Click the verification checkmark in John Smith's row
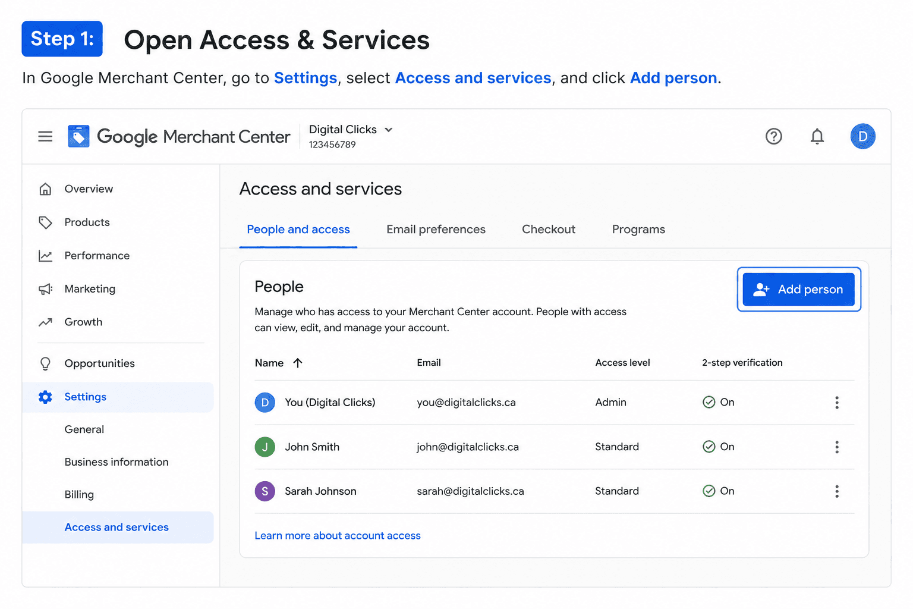This screenshot has height=609, width=913. click(x=709, y=447)
